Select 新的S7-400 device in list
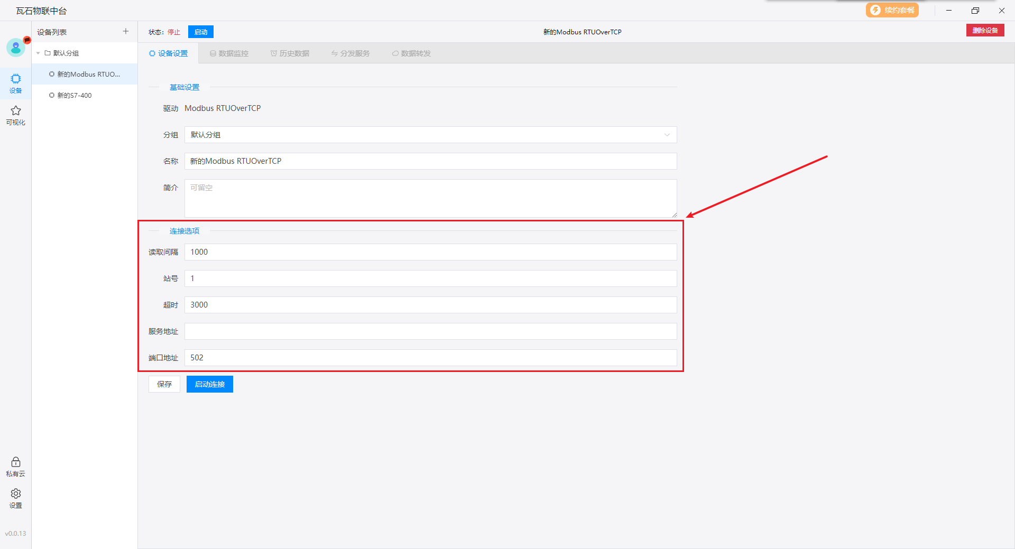The height and width of the screenshot is (549, 1015). tap(75, 96)
